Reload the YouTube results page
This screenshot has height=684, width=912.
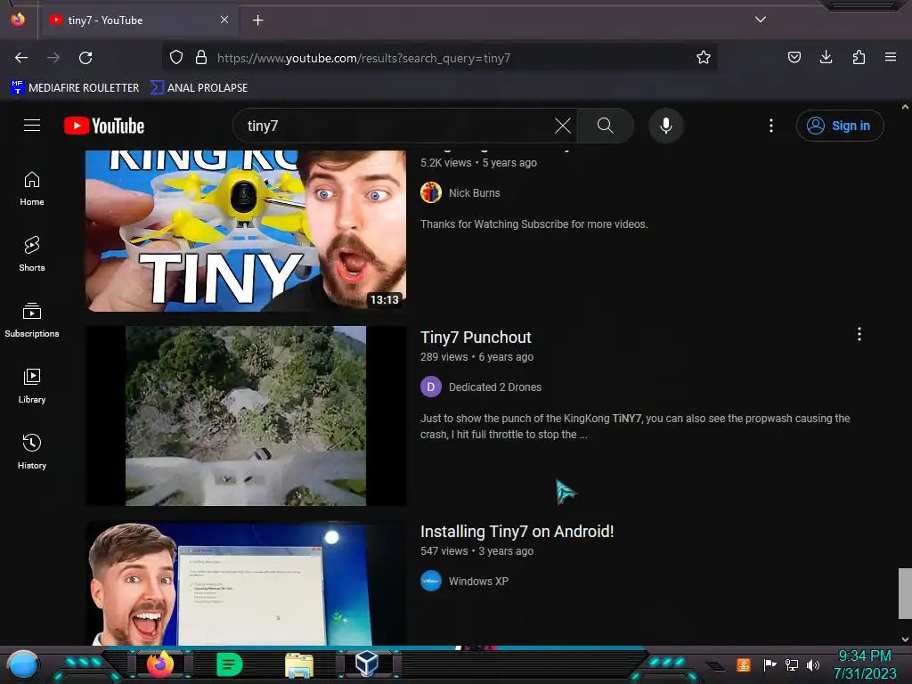click(85, 58)
